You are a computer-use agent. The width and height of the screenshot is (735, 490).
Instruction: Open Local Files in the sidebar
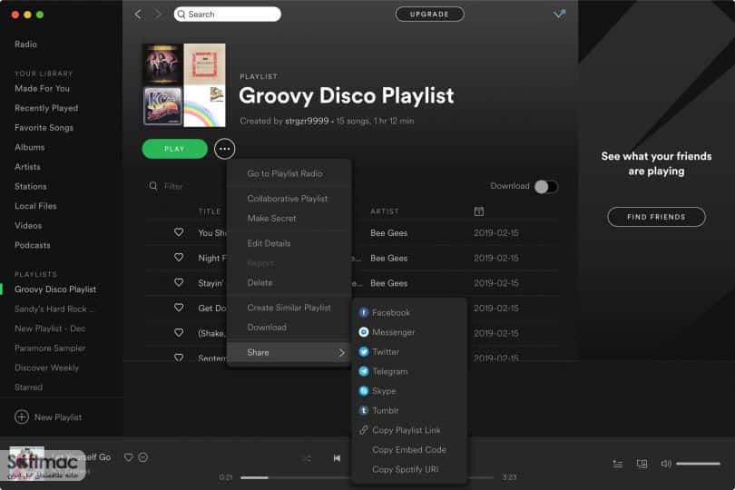pos(35,206)
